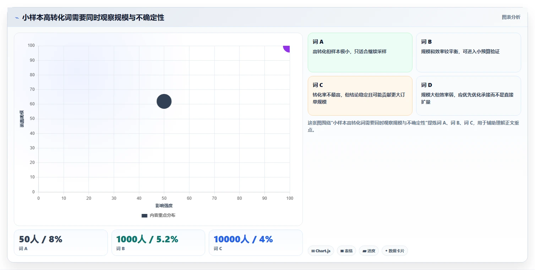
Task: Click the page title heading
Action: pyautogui.click(x=93, y=18)
